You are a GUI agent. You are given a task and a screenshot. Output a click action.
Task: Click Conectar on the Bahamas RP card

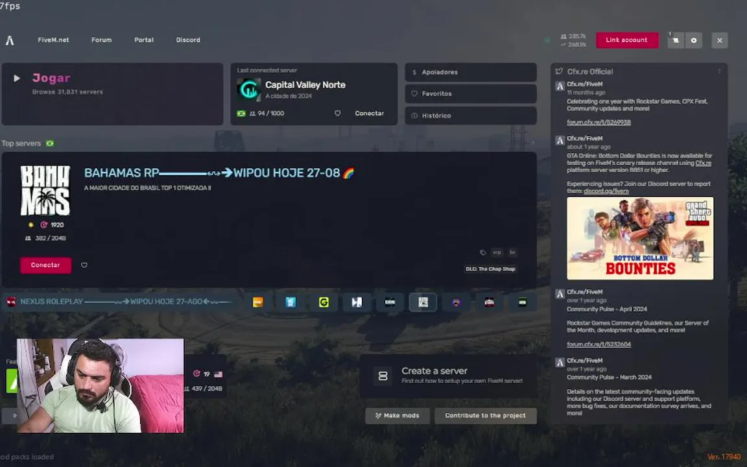46,265
